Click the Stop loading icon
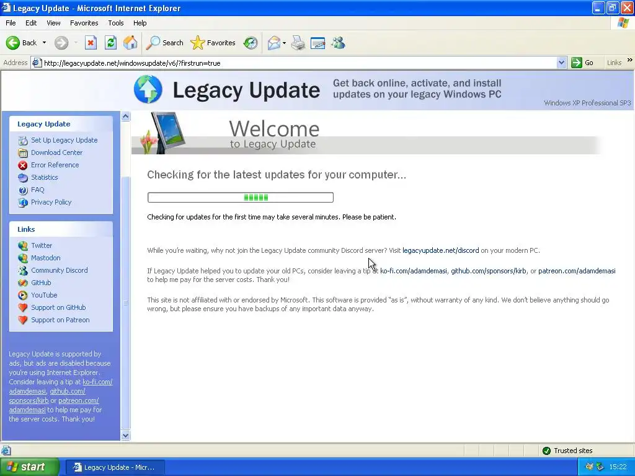 tap(91, 43)
